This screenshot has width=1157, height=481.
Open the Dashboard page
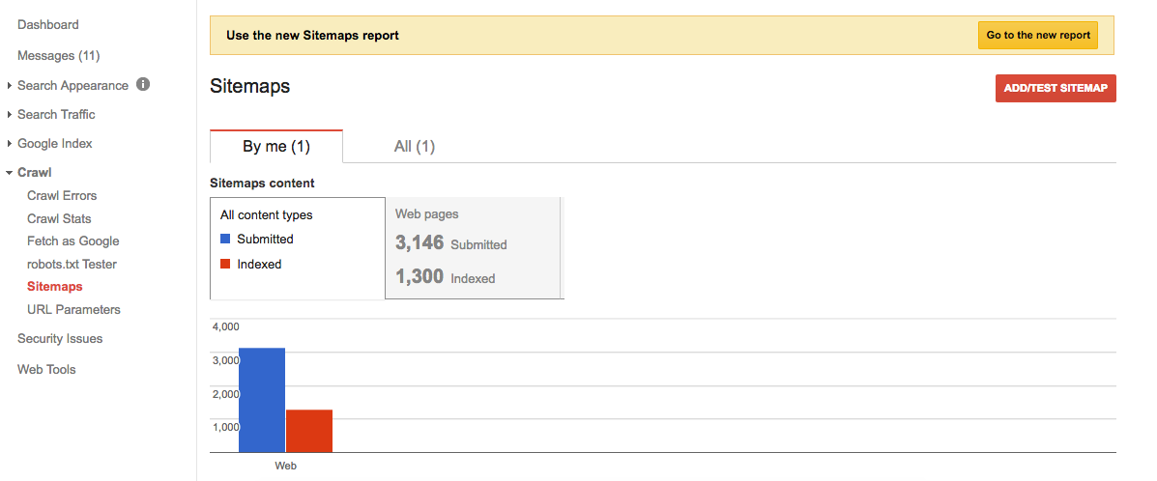tap(48, 24)
